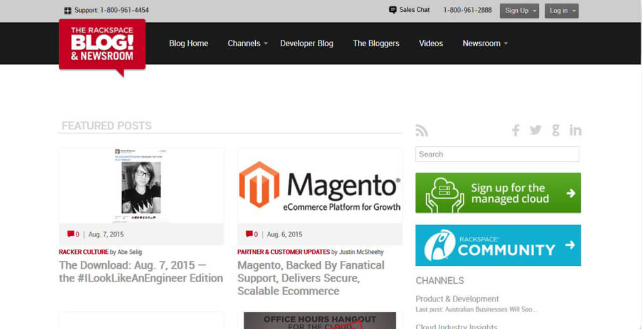The width and height of the screenshot is (642, 329).
Task: Visit the Facebook social icon
Action: pyautogui.click(x=515, y=130)
